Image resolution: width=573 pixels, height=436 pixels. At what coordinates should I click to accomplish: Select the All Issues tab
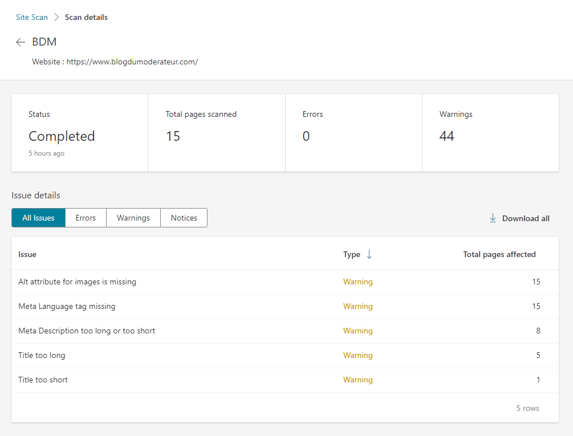click(38, 218)
